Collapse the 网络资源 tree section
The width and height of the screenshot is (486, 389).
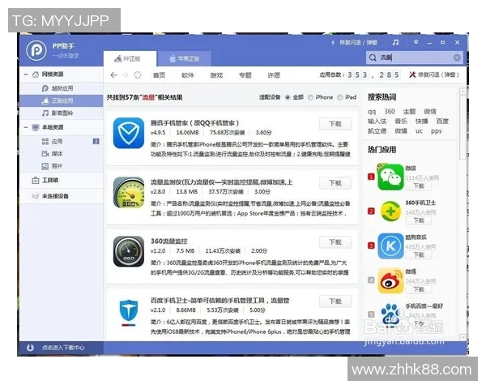pyautogui.click(x=26, y=75)
